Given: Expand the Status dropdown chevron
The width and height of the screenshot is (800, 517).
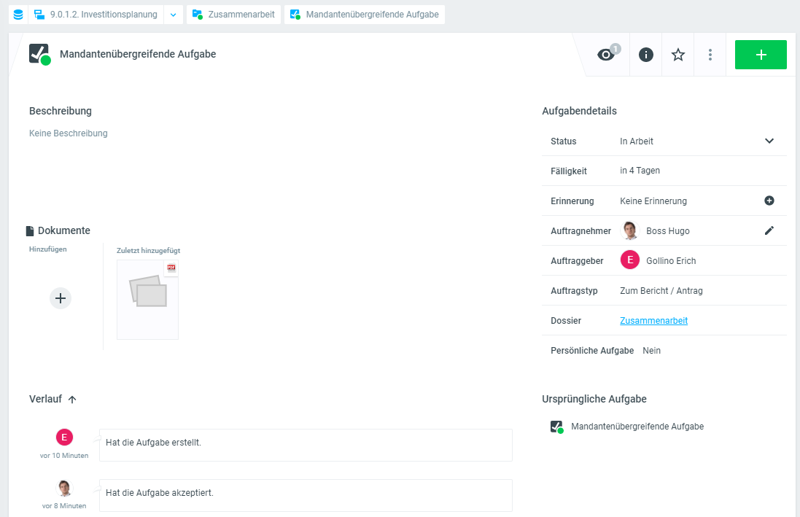Looking at the screenshot, I should 769,141.
